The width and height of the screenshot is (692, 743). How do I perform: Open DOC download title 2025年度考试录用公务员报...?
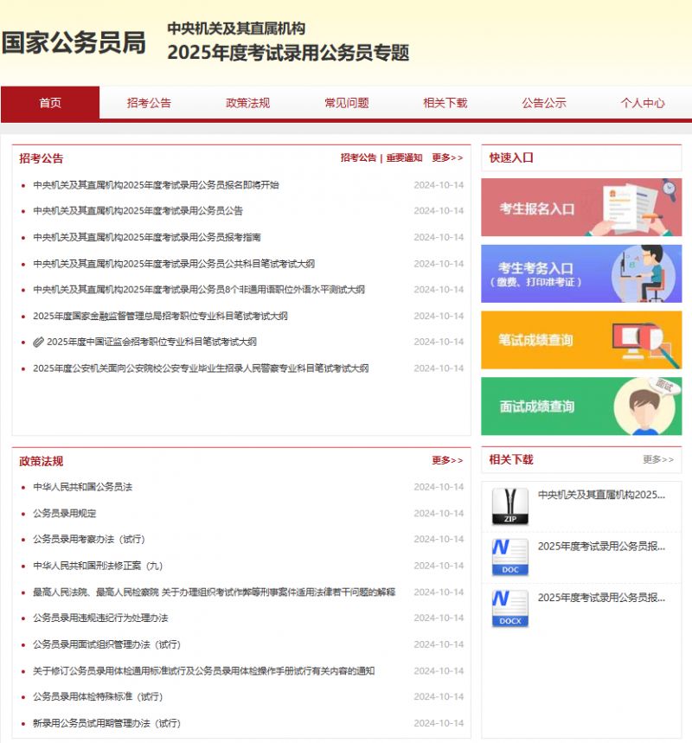(x=601, y=546)
